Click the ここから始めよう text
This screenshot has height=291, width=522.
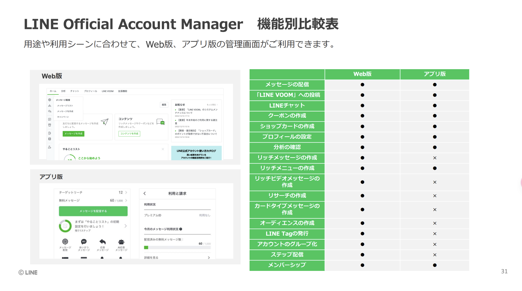tap(89, 158)
